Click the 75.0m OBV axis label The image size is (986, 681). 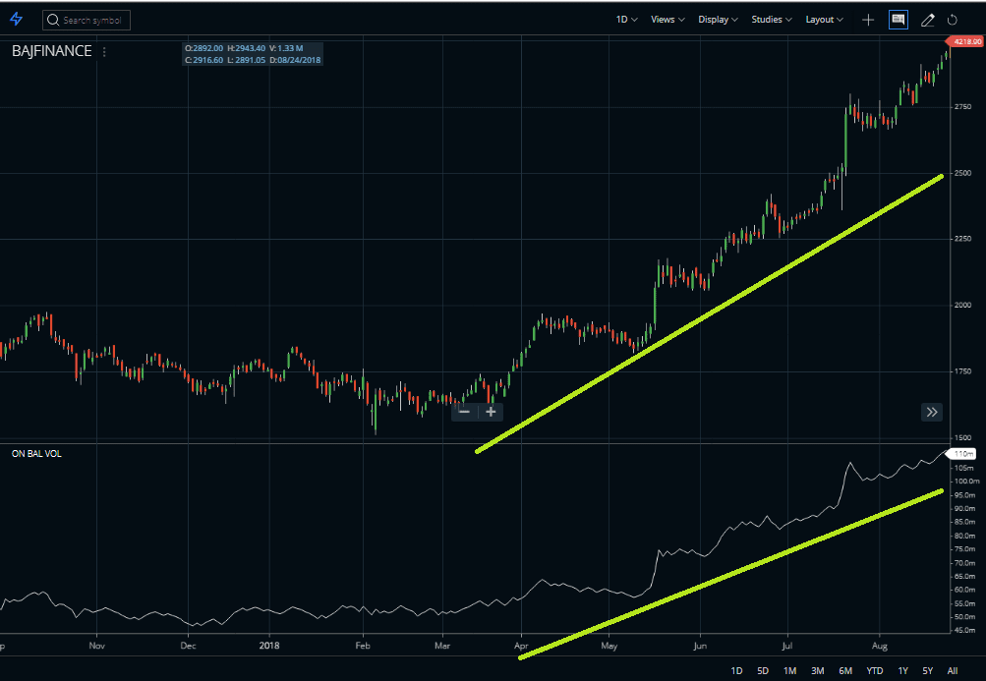tap(964, 549)
